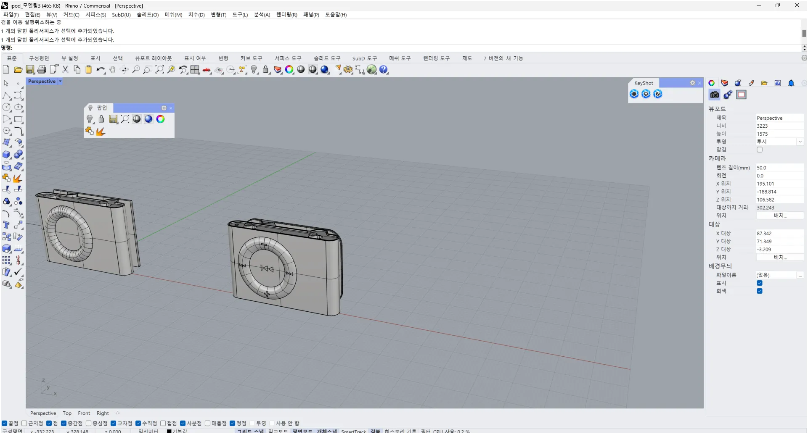Open the 렌더링(R) menu

coord(286,15)
